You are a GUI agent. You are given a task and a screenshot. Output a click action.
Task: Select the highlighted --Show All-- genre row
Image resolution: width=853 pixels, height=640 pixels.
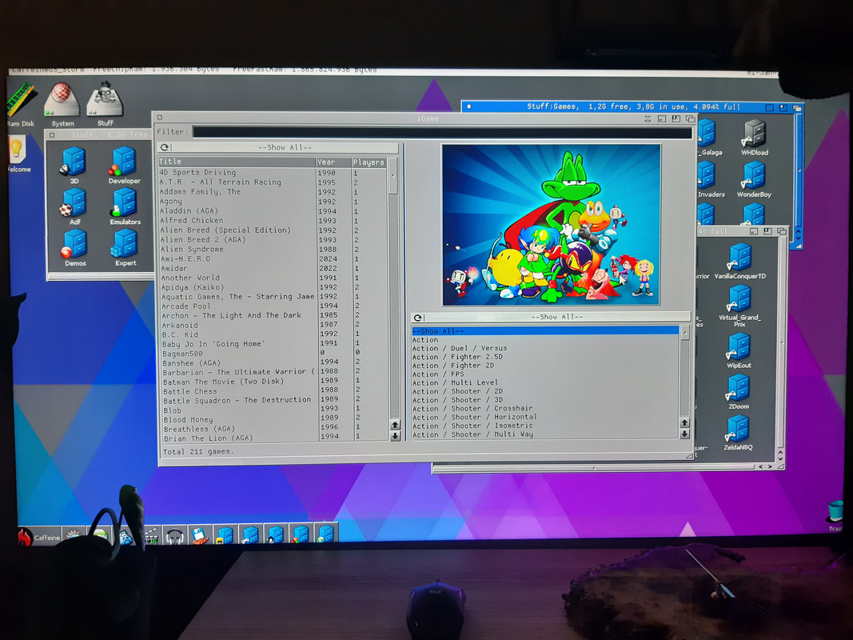click(545, 331)
